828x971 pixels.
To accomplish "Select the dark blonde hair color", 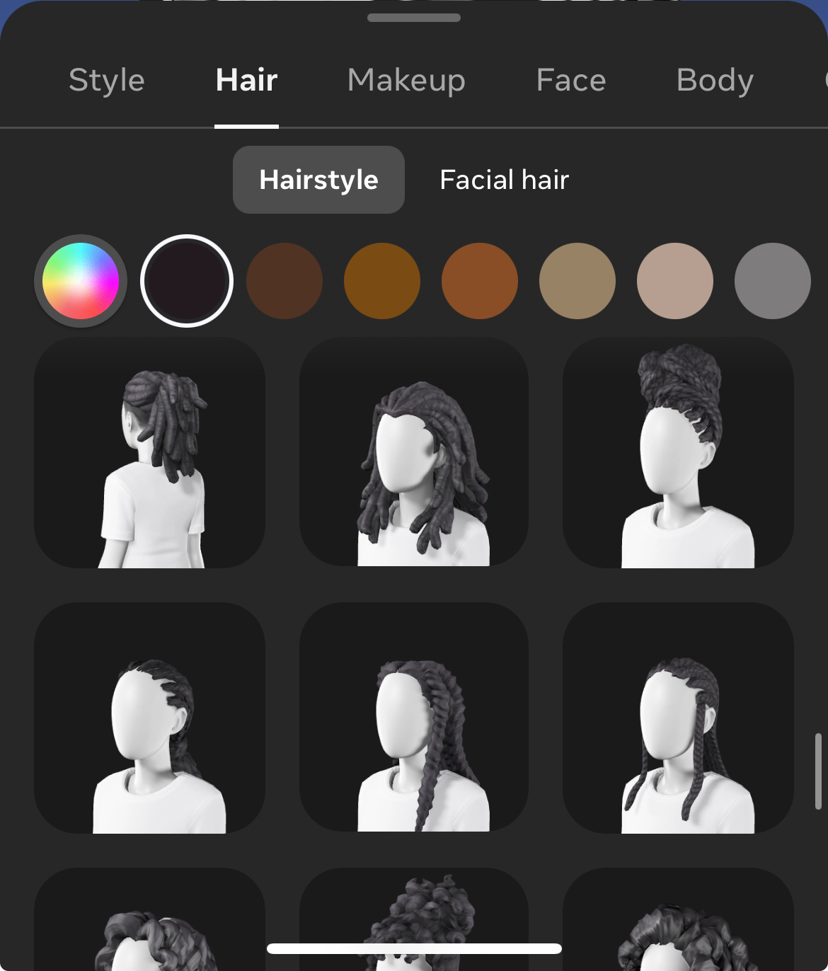I will click(x=577, y=280).
